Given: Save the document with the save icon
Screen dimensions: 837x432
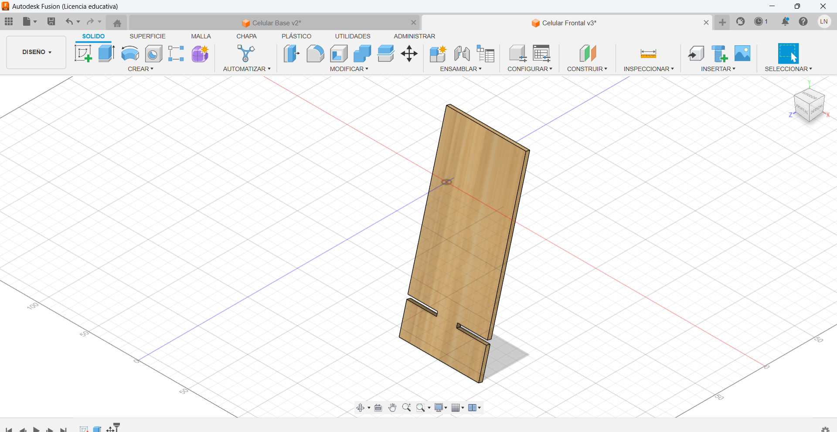Looking at the screenshot, I should click(51, 21).
